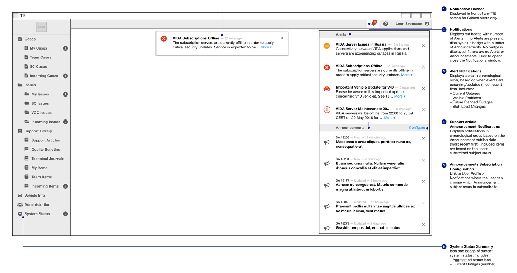The image size is (517, 273).
Task: Open Configure announcements link
Action: [417, 128]
